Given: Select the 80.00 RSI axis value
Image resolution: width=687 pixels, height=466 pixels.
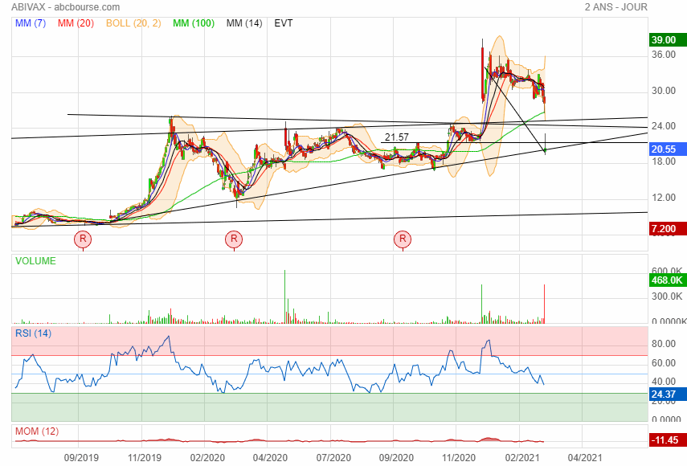Looking at the screenshot, I should pyautogui.click(x=664, y=344).
